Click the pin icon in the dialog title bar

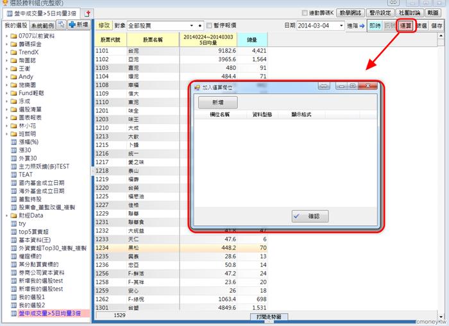tap(324, 86)
